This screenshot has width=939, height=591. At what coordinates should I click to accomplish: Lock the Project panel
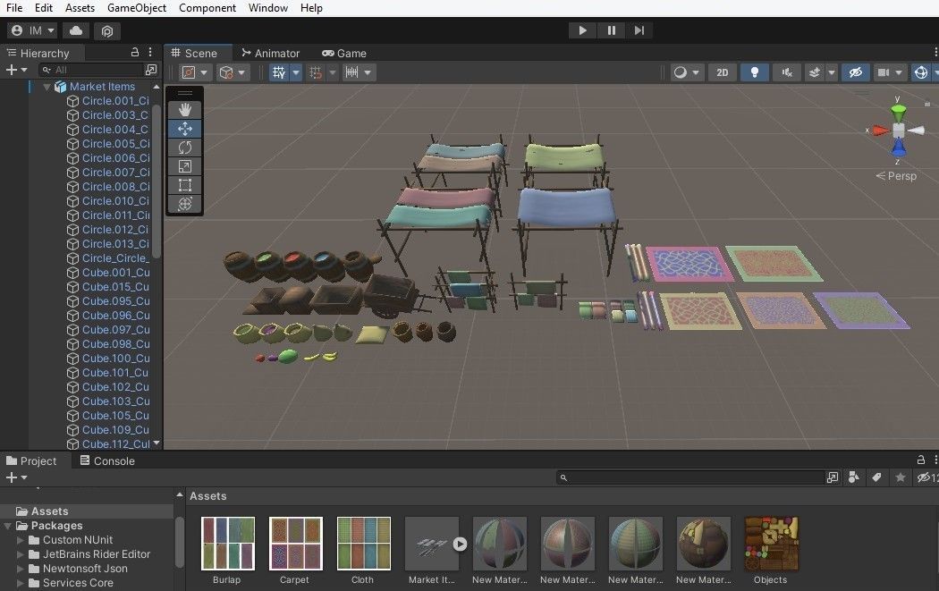tap(920, 460)
